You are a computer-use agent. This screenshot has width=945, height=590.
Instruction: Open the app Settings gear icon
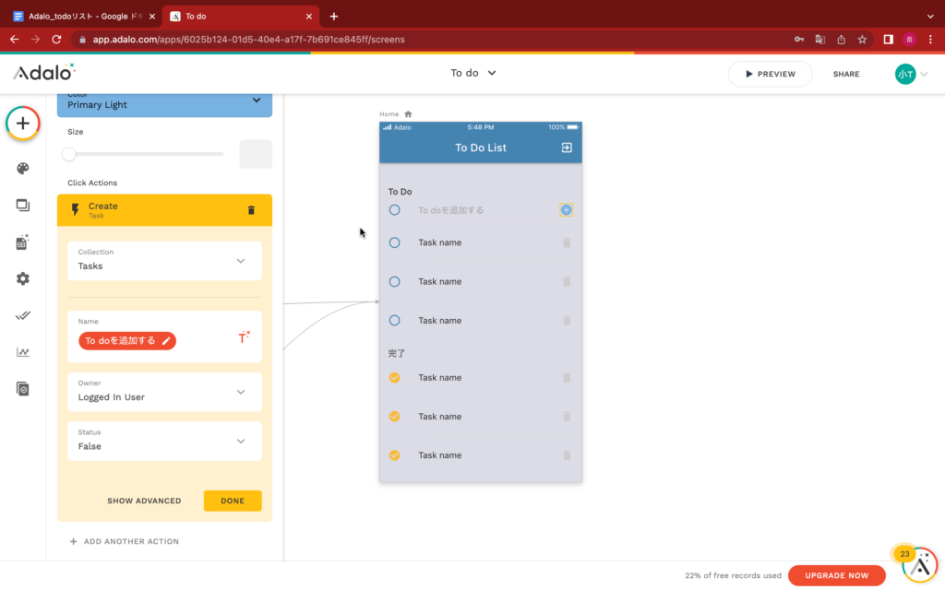pyautogui.click(x=23, y=278)
